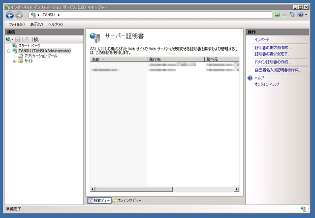Screen dimensions: 315x218
Task: Click the TANSU breadcrumb in address bar
Action: click(49, 15)
